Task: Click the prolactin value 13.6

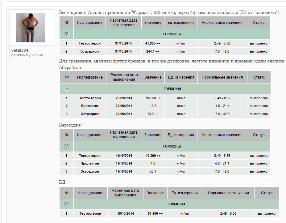Action: pyautogui.click(x=153, y=106)
